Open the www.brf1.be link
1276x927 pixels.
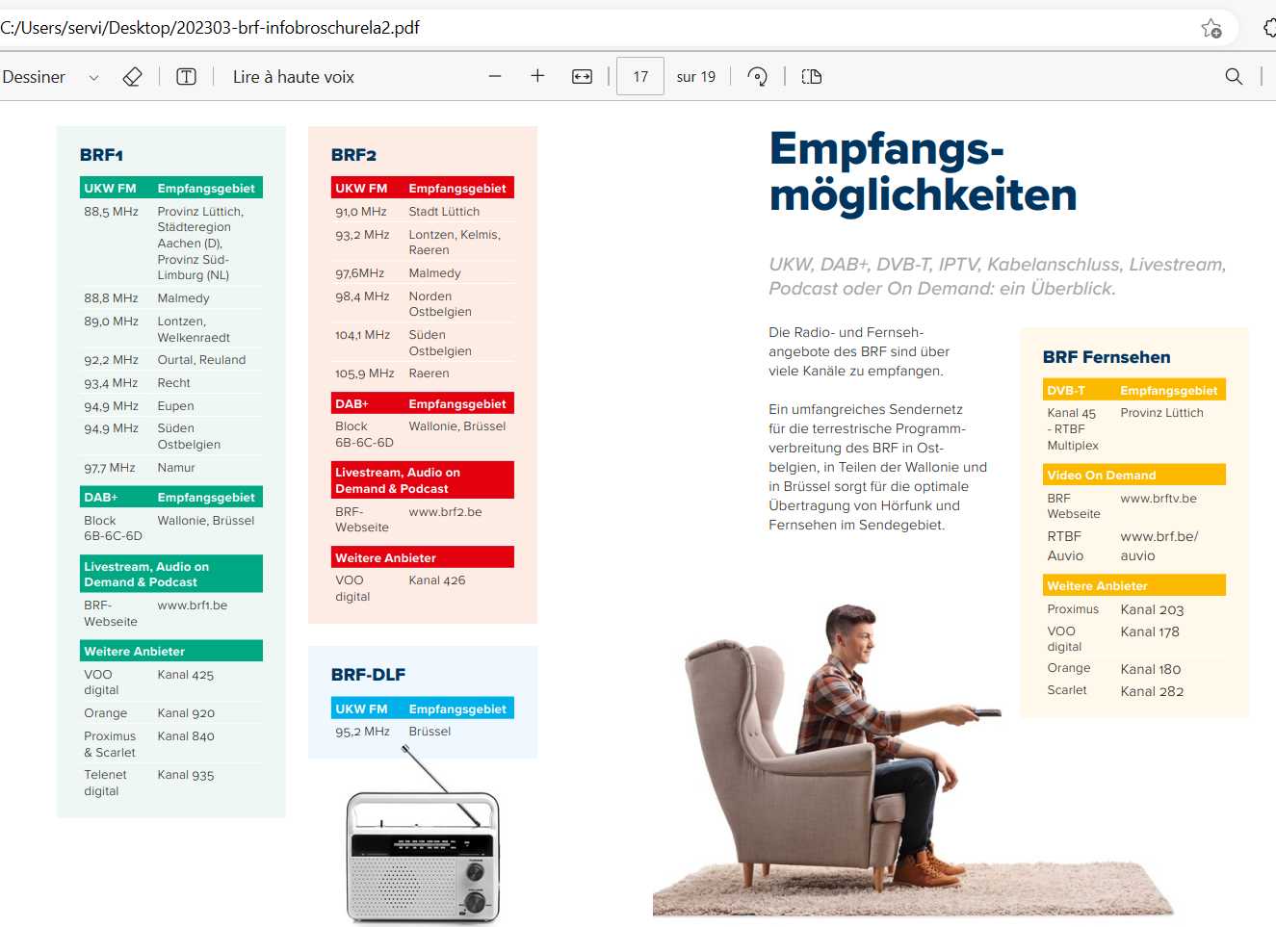coord(193,605)
